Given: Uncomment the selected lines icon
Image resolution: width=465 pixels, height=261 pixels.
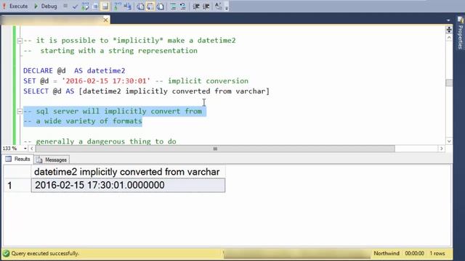Looking at the screenshot, I should pos(183,7).
